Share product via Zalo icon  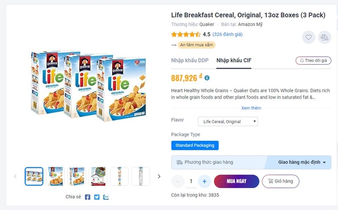[106, 197]
